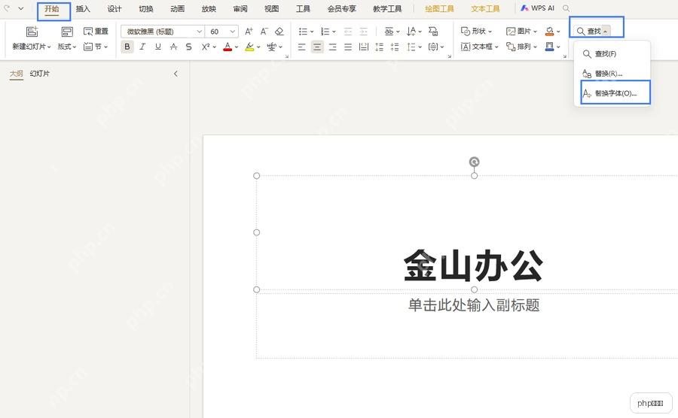Click the Bulleted list icon
Screen dimensions: 678x418
point(303,32)
